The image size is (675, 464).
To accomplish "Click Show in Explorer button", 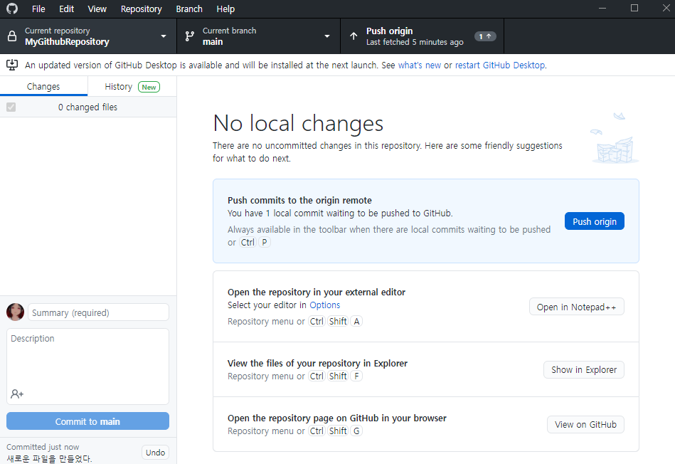I will (584, 369).
